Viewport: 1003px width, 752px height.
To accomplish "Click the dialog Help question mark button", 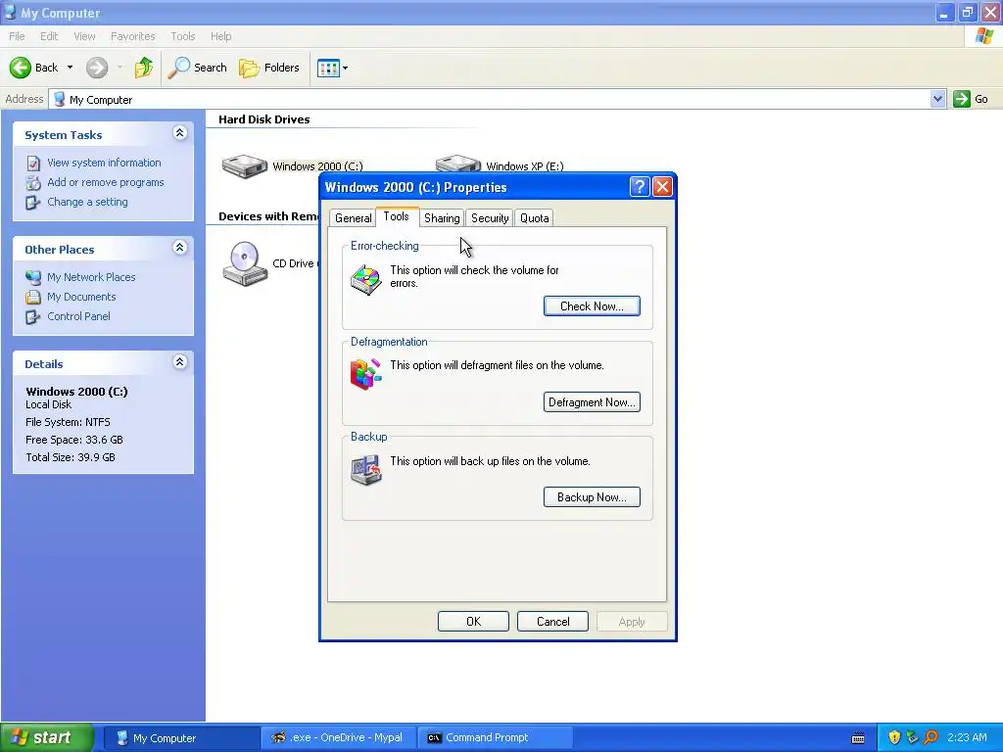I will click(639, 187).
